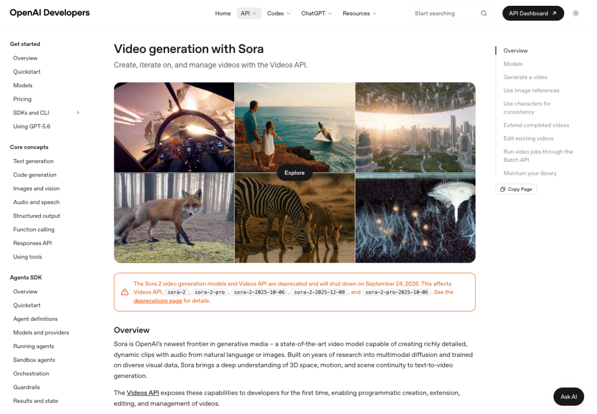Click the Video generation with Sora heading
597x414 pixels.
click(188, 49)
